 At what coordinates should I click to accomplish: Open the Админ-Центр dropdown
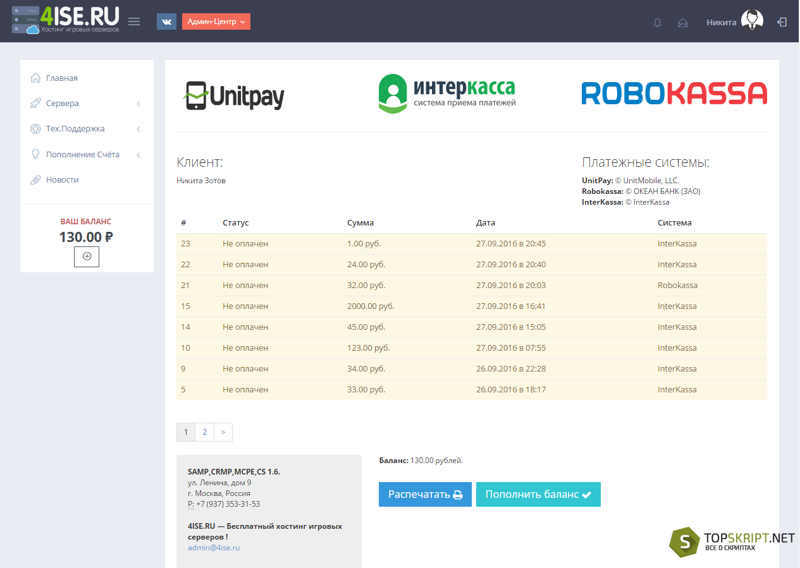216,21
